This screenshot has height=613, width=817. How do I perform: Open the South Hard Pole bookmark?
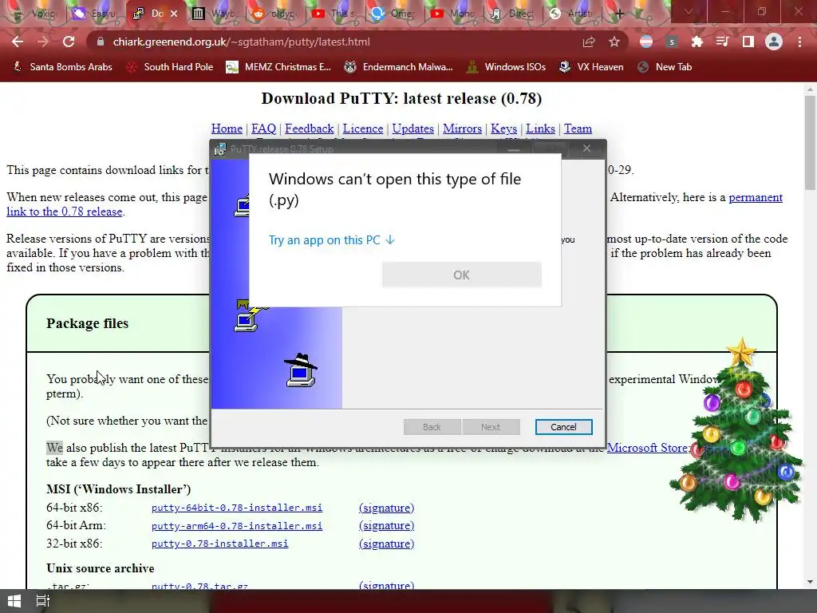tap(170, 67)
